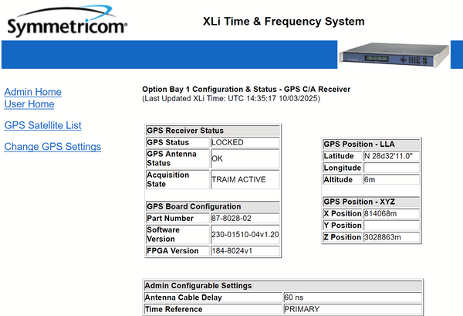This screenshot has height=316, width=463.
Task: Click the Symmetricom logo
Action: click(x=67, y=22)
